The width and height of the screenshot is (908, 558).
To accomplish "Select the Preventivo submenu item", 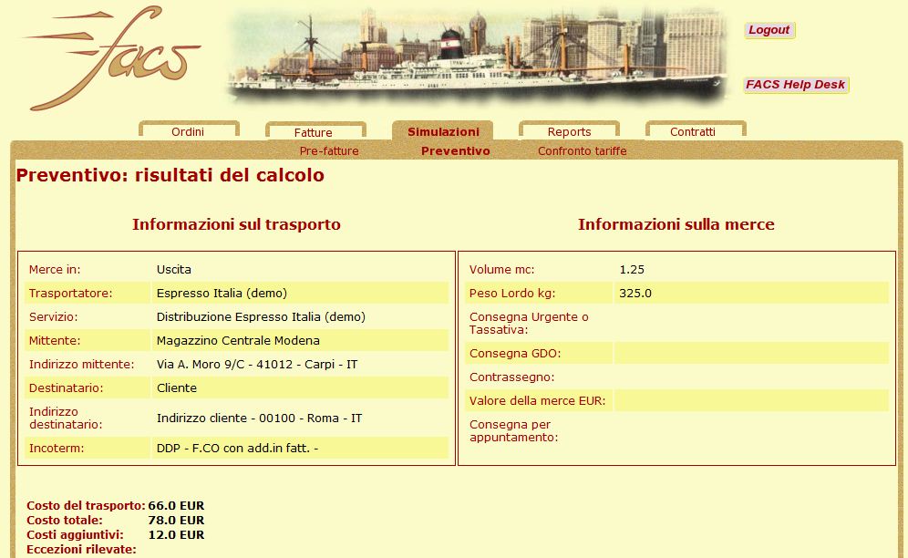I will tap(455, 151).
